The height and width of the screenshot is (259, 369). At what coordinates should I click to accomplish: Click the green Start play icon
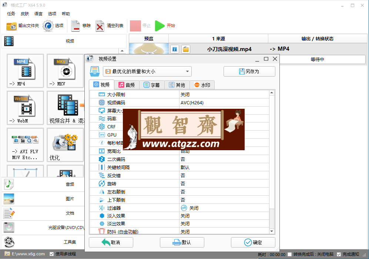tap(160, 26)
